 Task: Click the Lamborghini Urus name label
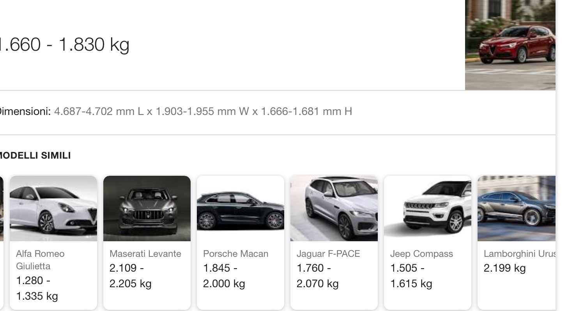point(519,254)
